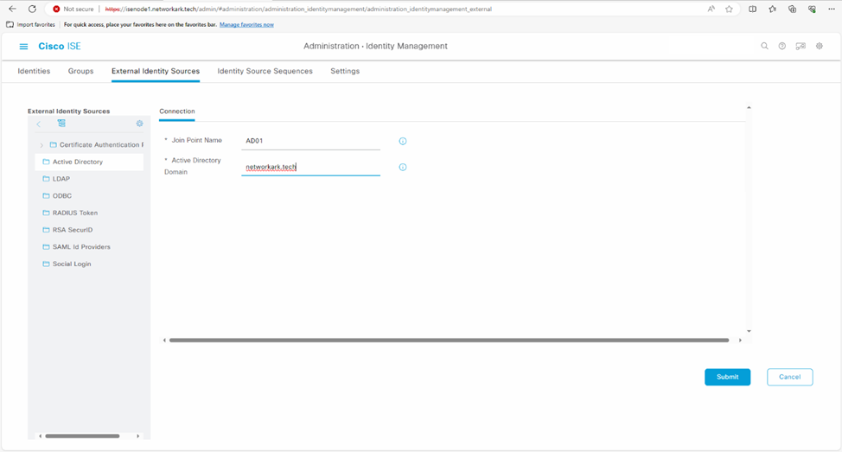Screen dimensions: 842x452
Task: Open the SAML Id Providers folder
Action: pos(81,247)
